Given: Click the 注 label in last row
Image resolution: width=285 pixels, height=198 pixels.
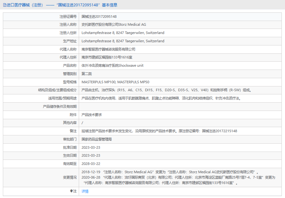Looking at the screenshot, I should [x=75, y=191].
